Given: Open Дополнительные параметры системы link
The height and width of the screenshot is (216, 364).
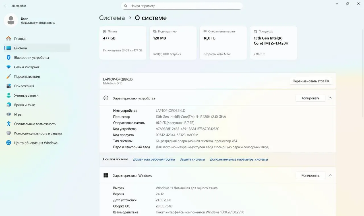Looking at the screenshot, I should (x=239, y=159).
